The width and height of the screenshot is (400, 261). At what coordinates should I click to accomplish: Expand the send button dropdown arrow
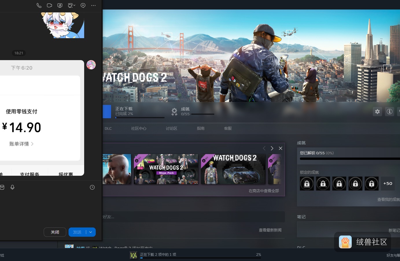pyautogui.click(x=91, y=232)
